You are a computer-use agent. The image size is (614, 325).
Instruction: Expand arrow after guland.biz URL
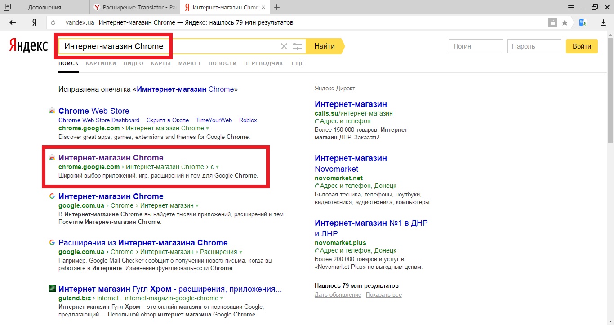[222, 298]
